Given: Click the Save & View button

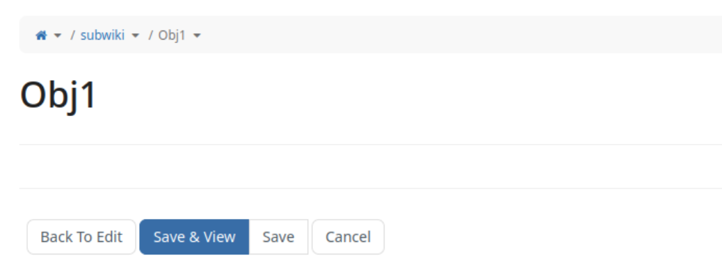Looking at the screenshot, I should pyautogui.click(x=194, y=237).
